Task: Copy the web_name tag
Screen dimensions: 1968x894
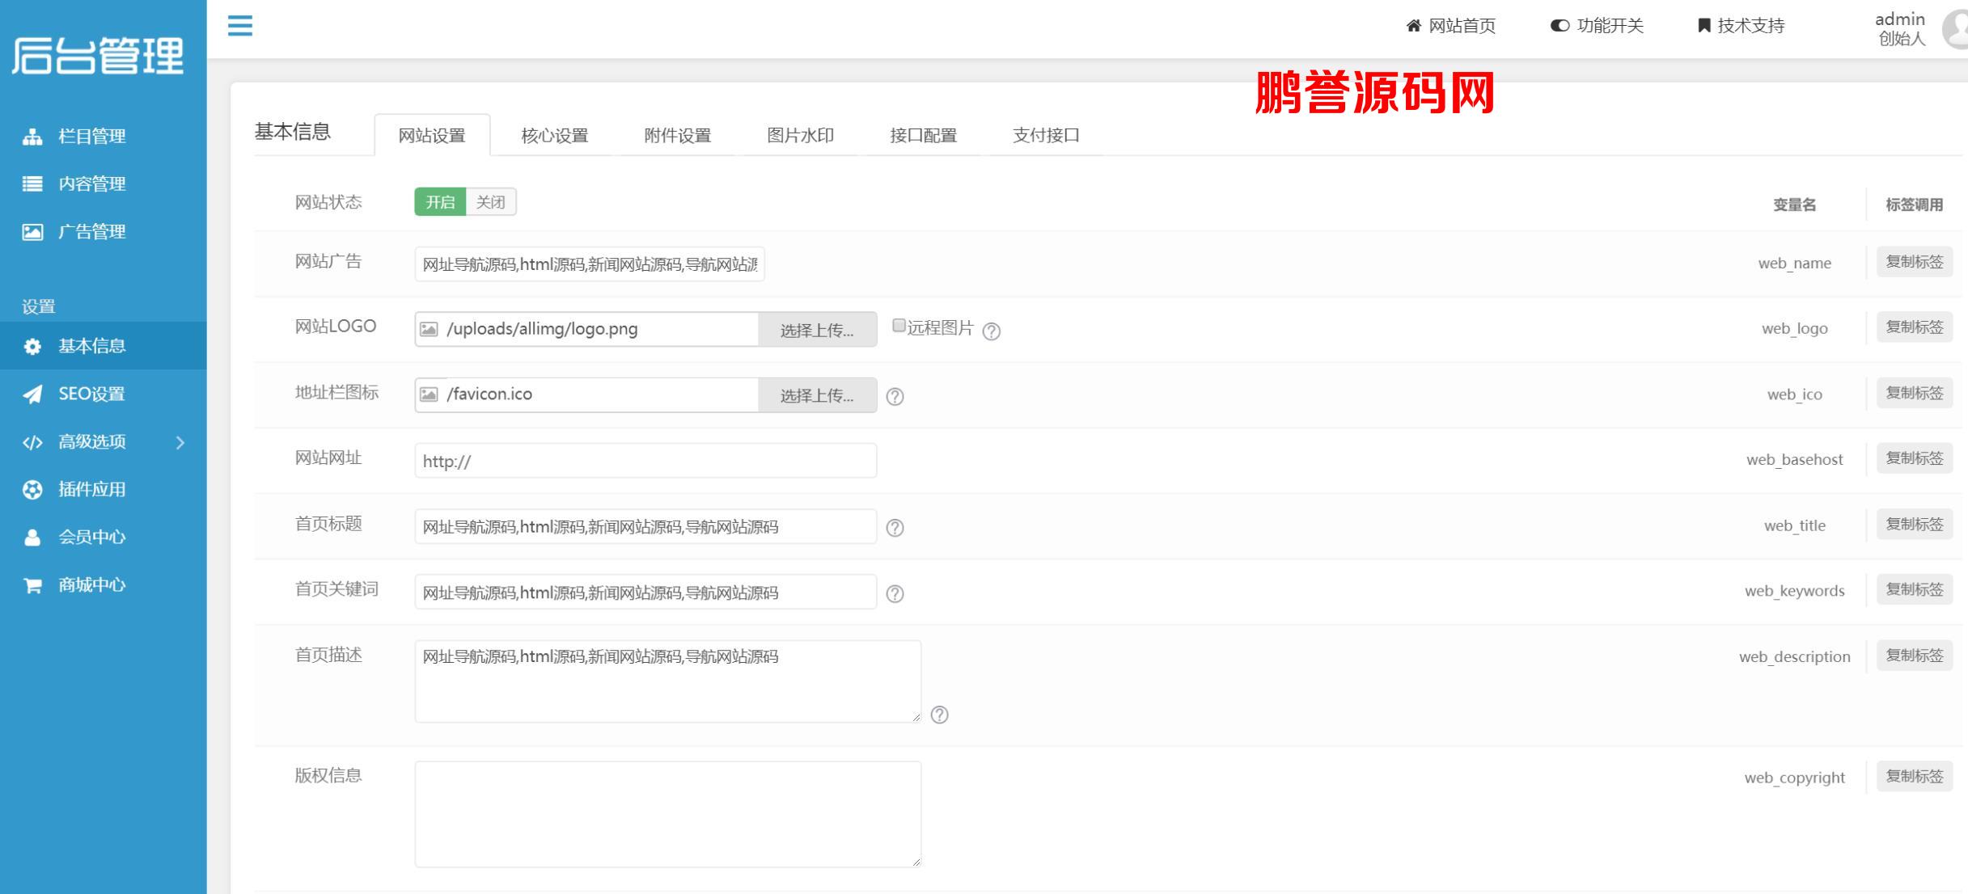Action: 1915,262
